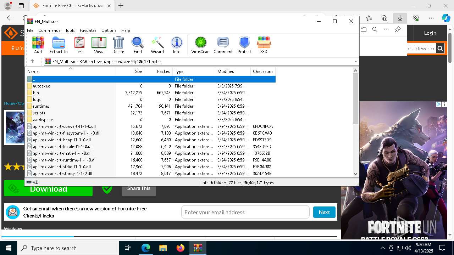Click the SFX toolbar icon
This screenshot has height=255, width=454.
point(264,45)
